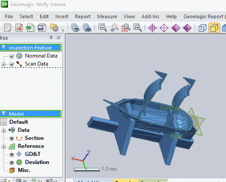The image size is (226, 182).
Task: Toggle the Default visibility box
Action: (x=4, y=122)
